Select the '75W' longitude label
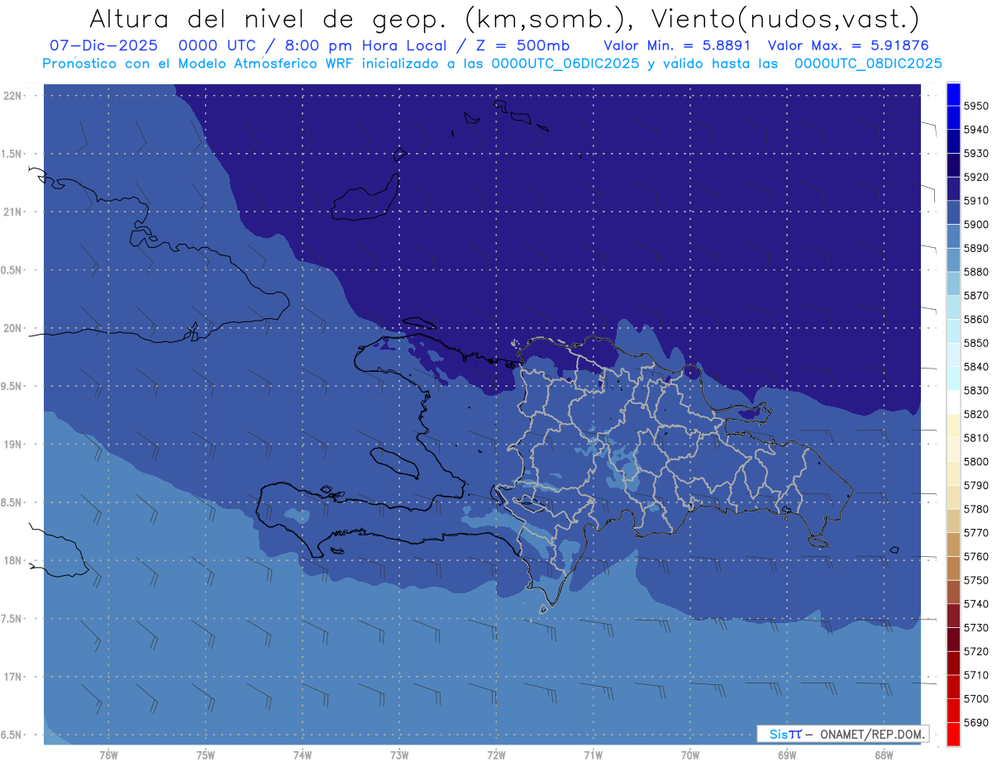 click(x=206, y=755)
